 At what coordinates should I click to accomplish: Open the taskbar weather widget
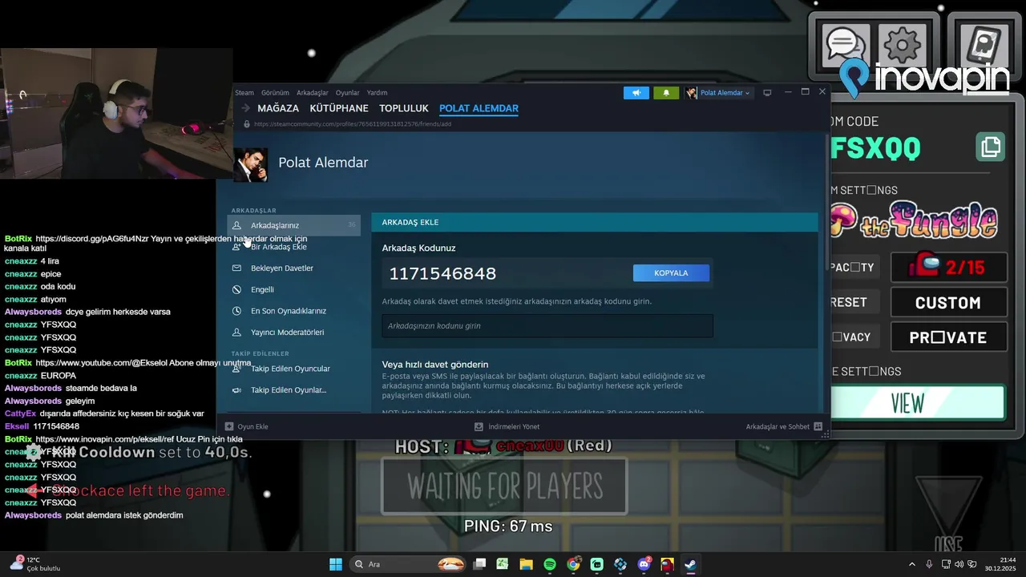pos(35,564)
